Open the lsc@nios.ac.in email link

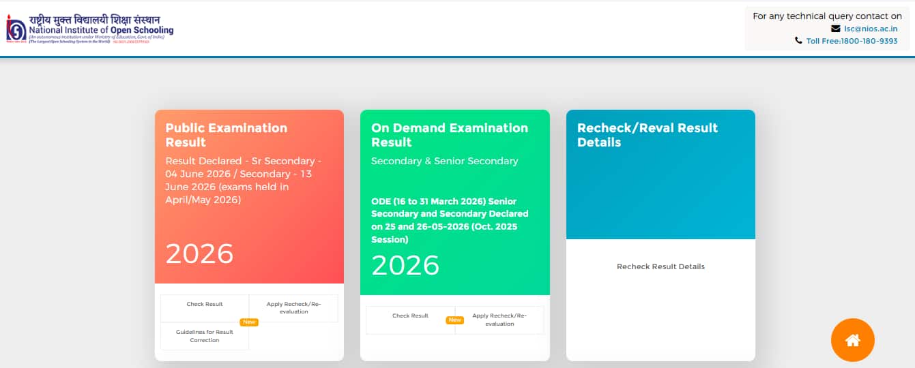click(871, 29)
